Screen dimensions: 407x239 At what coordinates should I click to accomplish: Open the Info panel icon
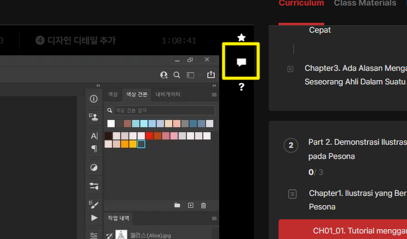click(x=94, y=99)
